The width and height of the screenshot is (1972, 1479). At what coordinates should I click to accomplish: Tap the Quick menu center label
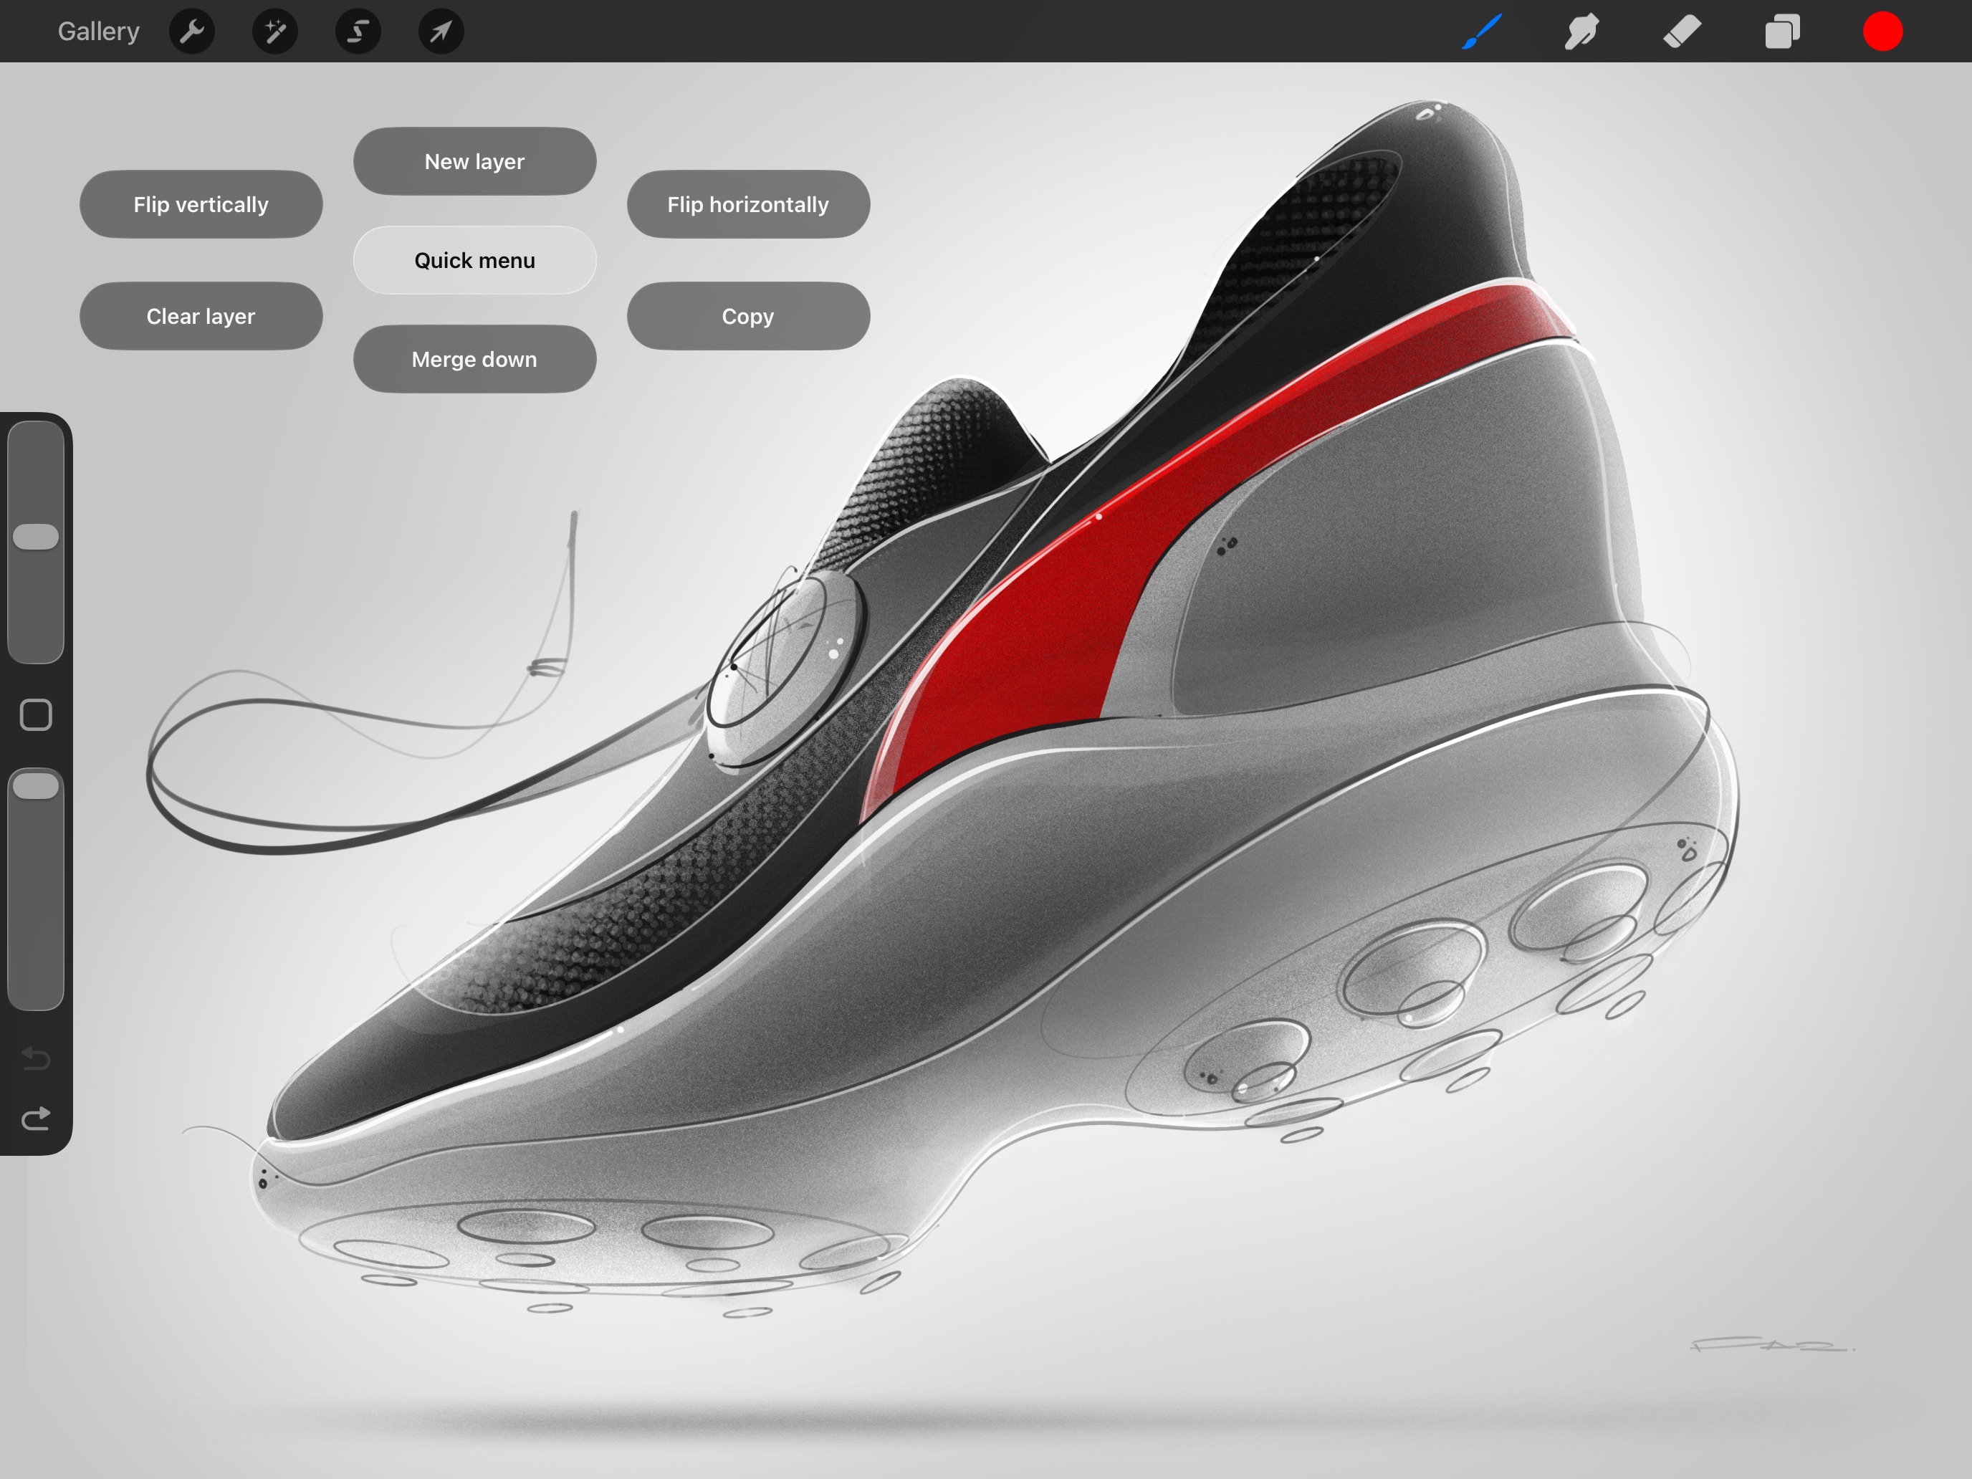[474, 260]
